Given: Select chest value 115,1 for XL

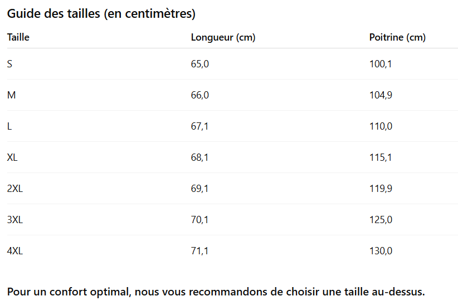Looking at the screenshot, I should (x=381, y=157).
